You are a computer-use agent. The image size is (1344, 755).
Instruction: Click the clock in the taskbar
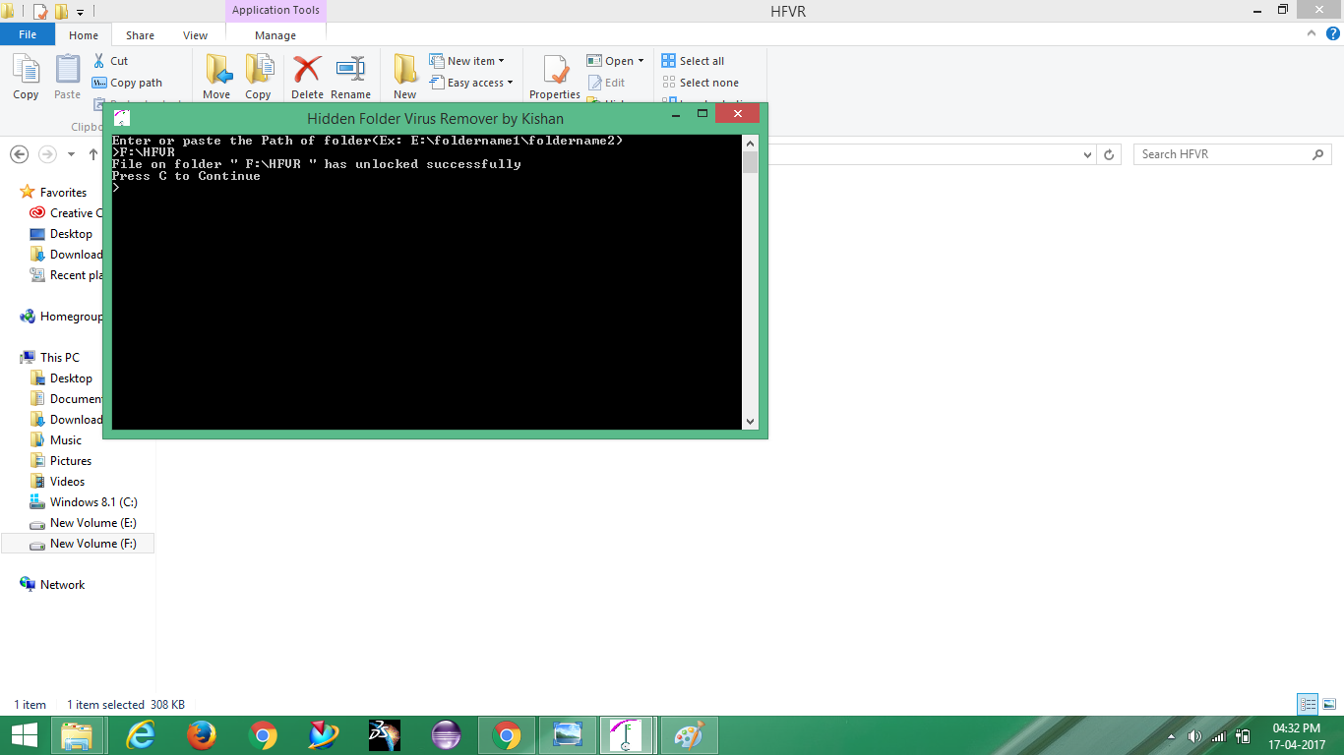coord(1297,735)
